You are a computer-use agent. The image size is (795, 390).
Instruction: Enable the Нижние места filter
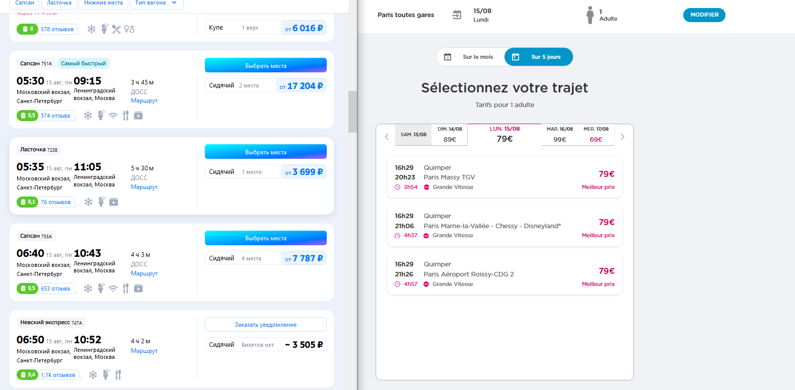click(103, 3)
